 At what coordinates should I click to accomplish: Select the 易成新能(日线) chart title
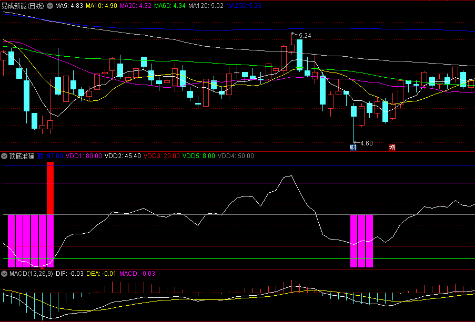point(23,6)
